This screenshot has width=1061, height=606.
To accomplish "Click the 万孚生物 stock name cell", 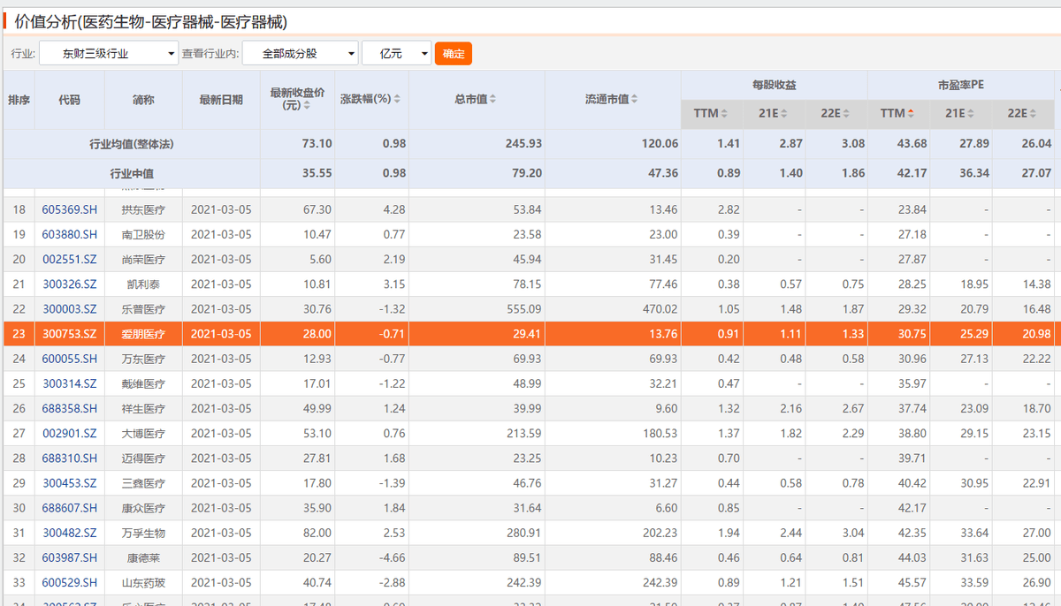I will point(143,532).
